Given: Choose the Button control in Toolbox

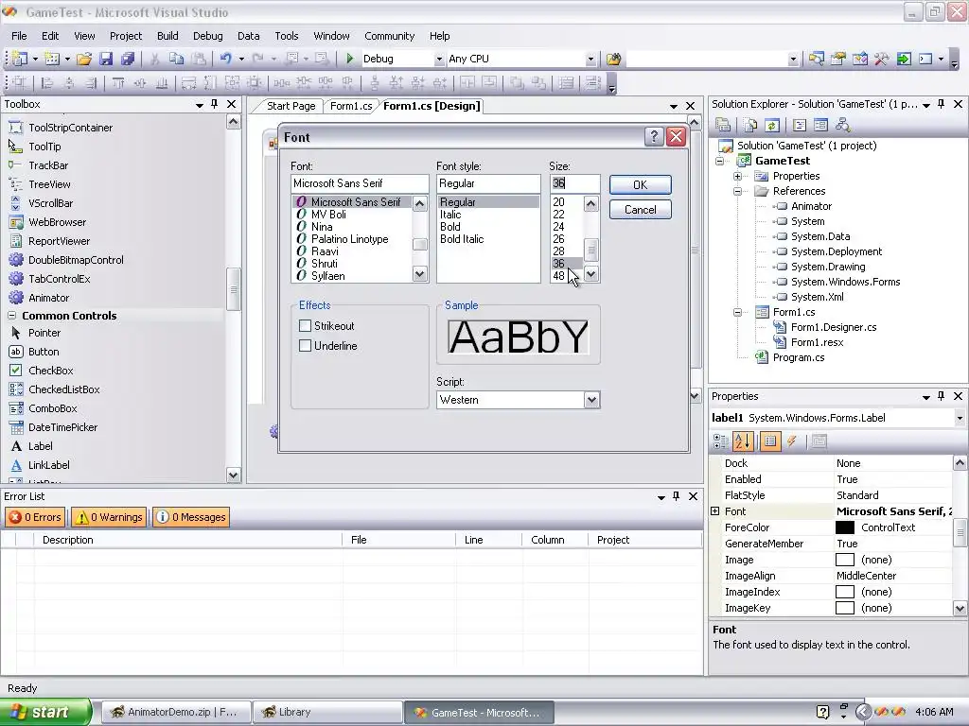Looking at the screenshot, I should [44, 352].
